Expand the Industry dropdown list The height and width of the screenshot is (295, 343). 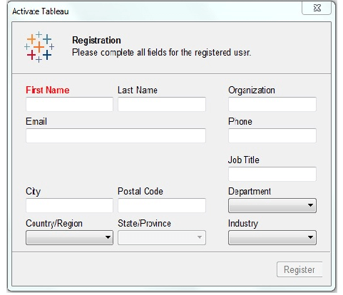pos(272,237)
